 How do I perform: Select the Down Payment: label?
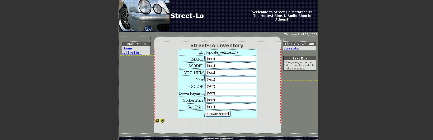[x=191, y=93]
